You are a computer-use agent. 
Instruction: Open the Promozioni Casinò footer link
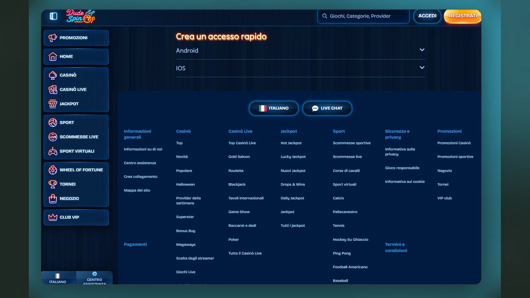[454, 143]
